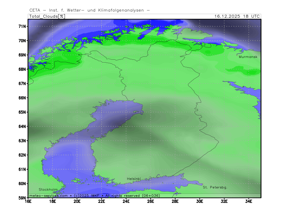Click the 65N latitude tick label

tap(22, 112)
